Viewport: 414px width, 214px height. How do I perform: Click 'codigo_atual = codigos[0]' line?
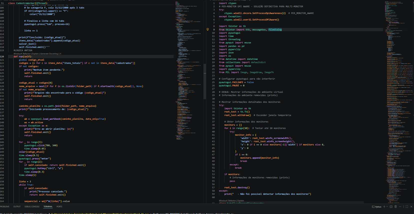click(36, 83)
